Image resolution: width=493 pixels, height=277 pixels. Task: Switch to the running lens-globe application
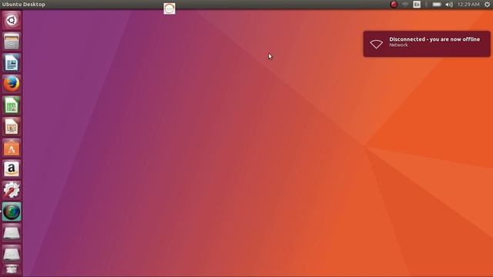click(12, 212)
